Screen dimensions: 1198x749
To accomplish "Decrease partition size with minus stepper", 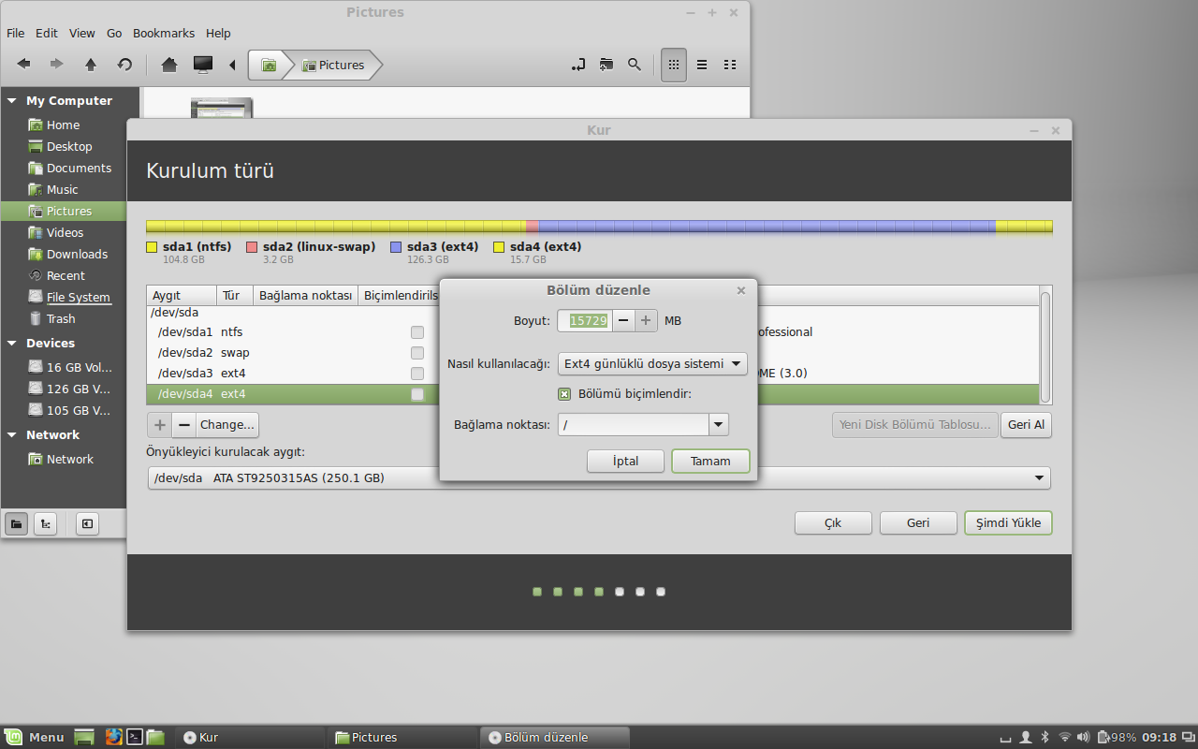I will click(623, 320).
